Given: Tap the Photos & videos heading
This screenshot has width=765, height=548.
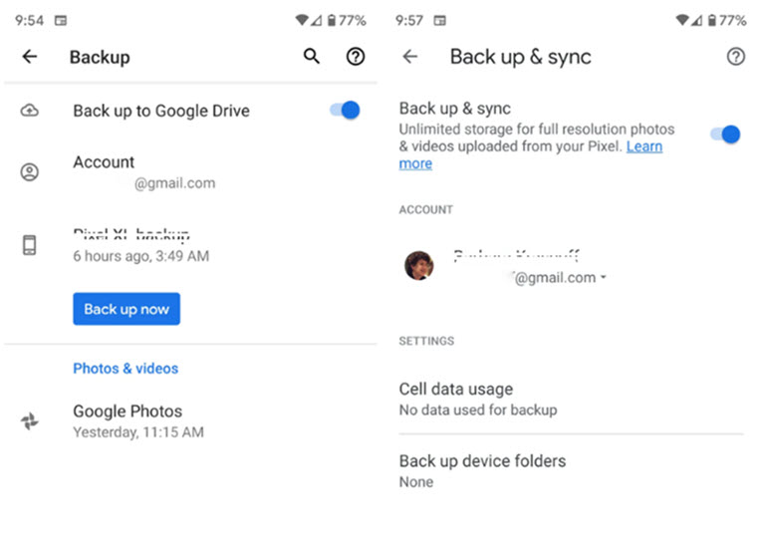Looking at the screenshot, I should click(126, 369).
